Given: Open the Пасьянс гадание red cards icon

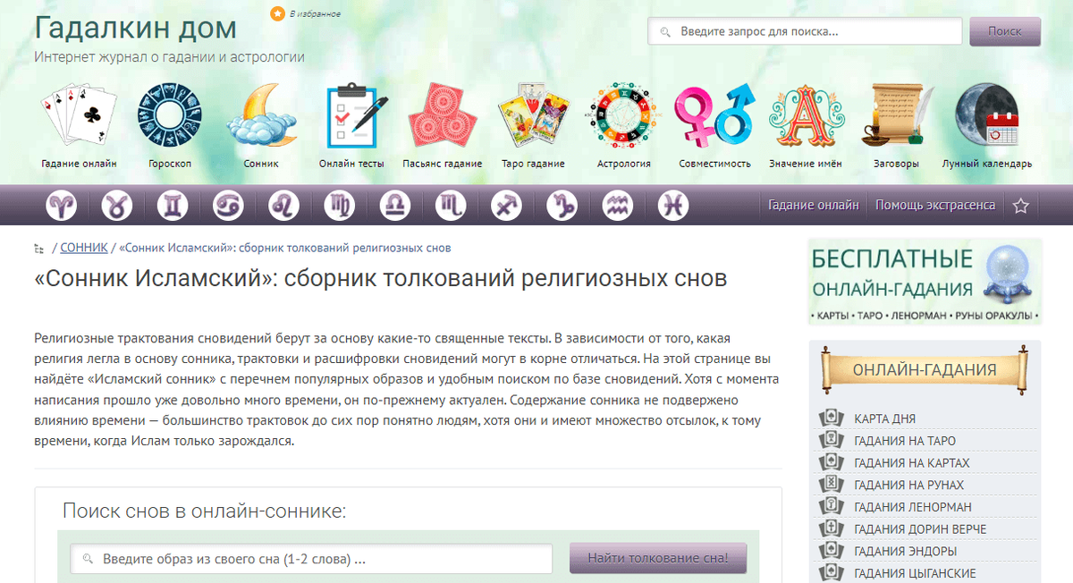Looking at the screenshot, I should coord(443,116).
